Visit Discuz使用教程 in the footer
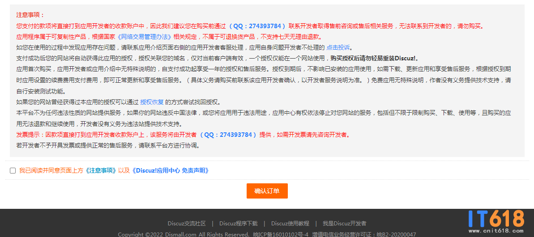This screenshot has width=534, height=237. pyautogui.click(x=290, y=224)
